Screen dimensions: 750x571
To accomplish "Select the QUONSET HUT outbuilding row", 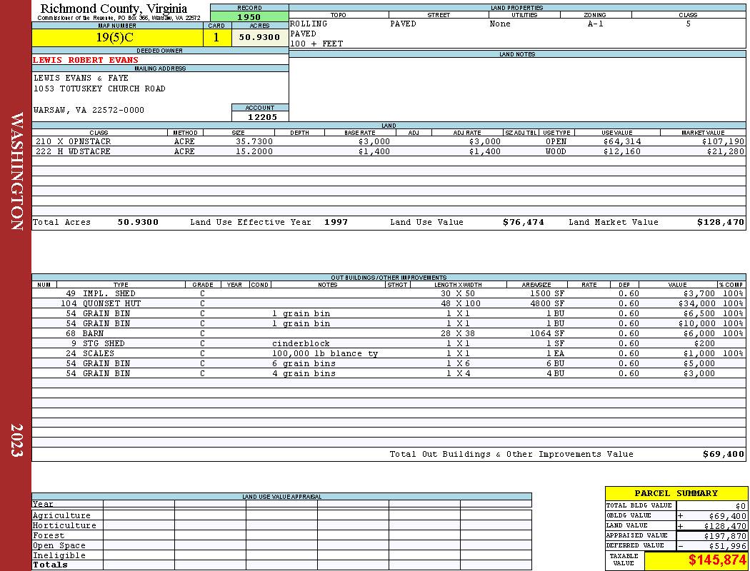I will (389, 304).
